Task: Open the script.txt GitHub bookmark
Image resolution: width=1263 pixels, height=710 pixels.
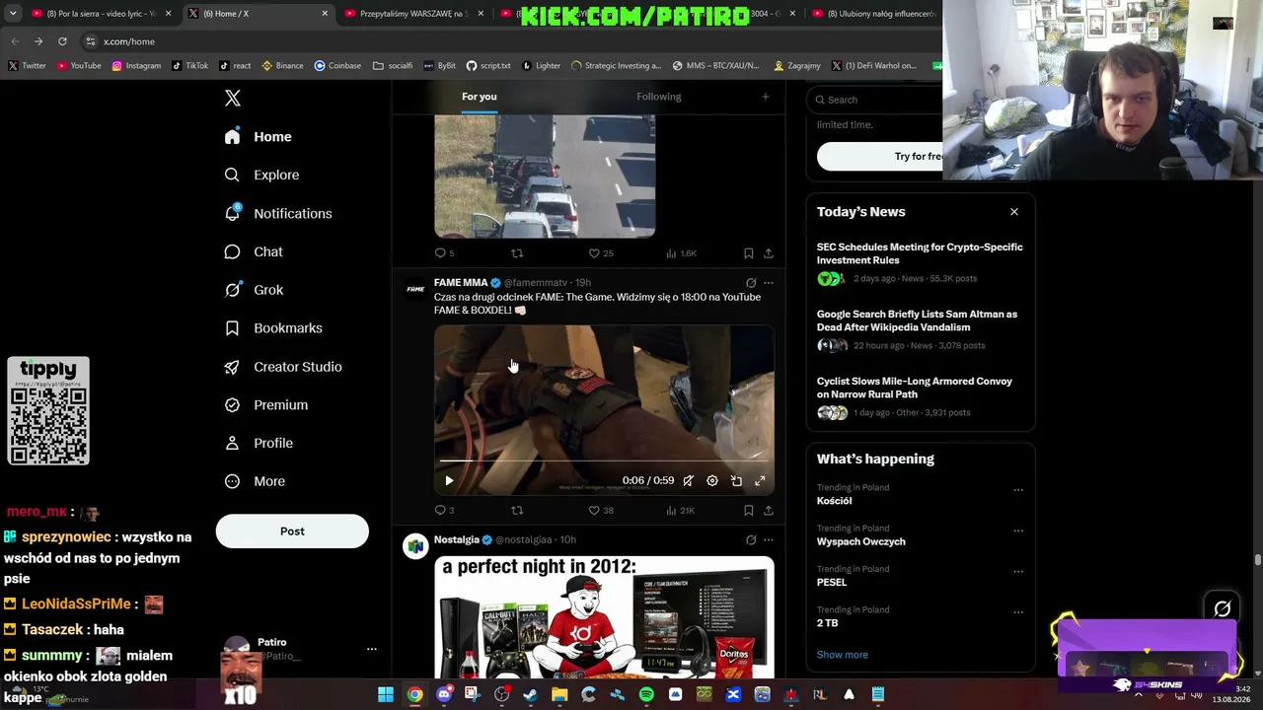Action: coord(488,66)
